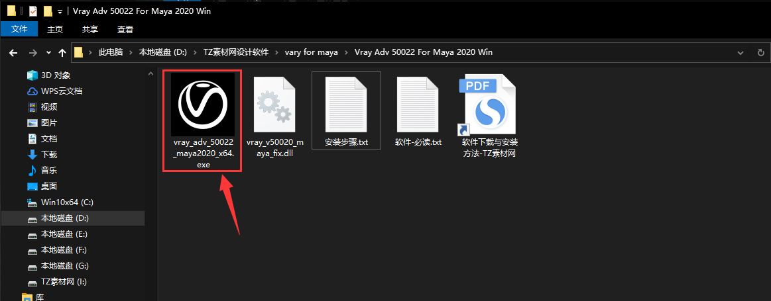Open the 主页 ribbon tab
Image resolution: width=771 pixels, height=301 pixels.
click(x=55, y=30)
